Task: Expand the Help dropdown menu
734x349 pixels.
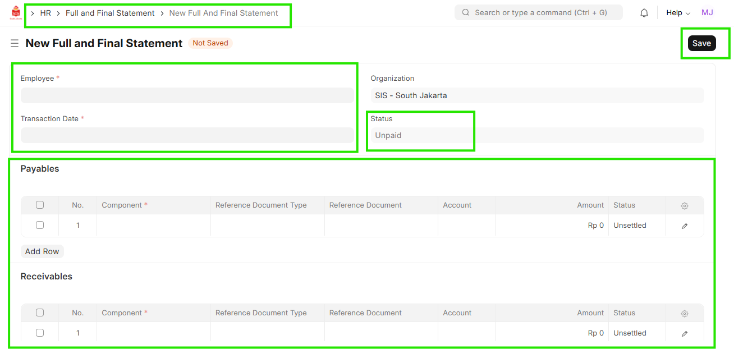Action: 678,13
